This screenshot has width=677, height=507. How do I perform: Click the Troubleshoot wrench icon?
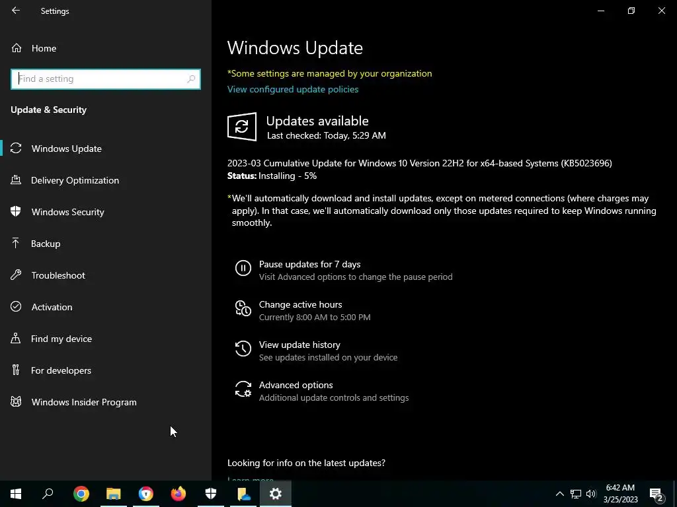click(x=16, y=275)
